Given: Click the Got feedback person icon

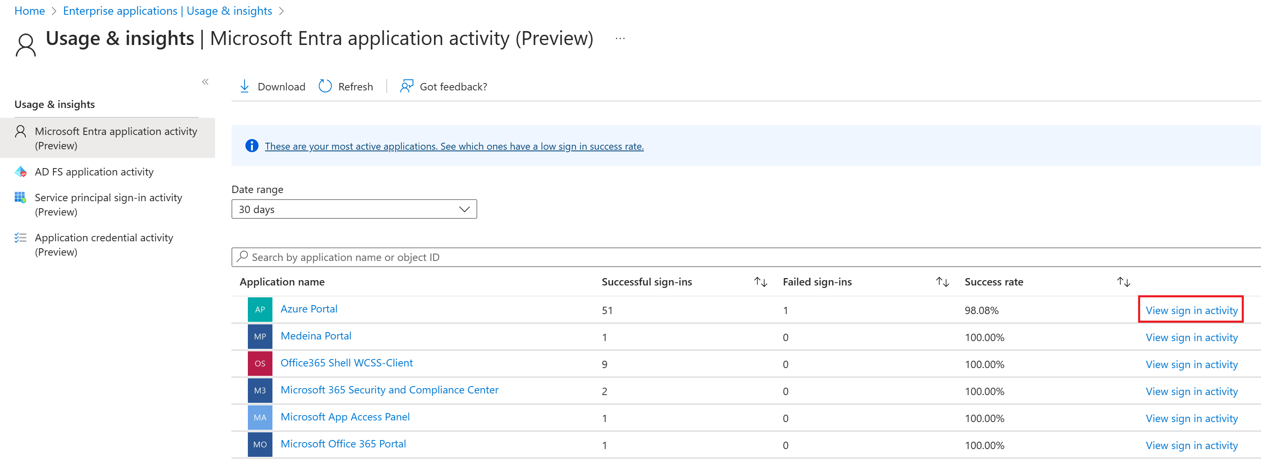Looking at the screenshot, I should pos(406,86).
